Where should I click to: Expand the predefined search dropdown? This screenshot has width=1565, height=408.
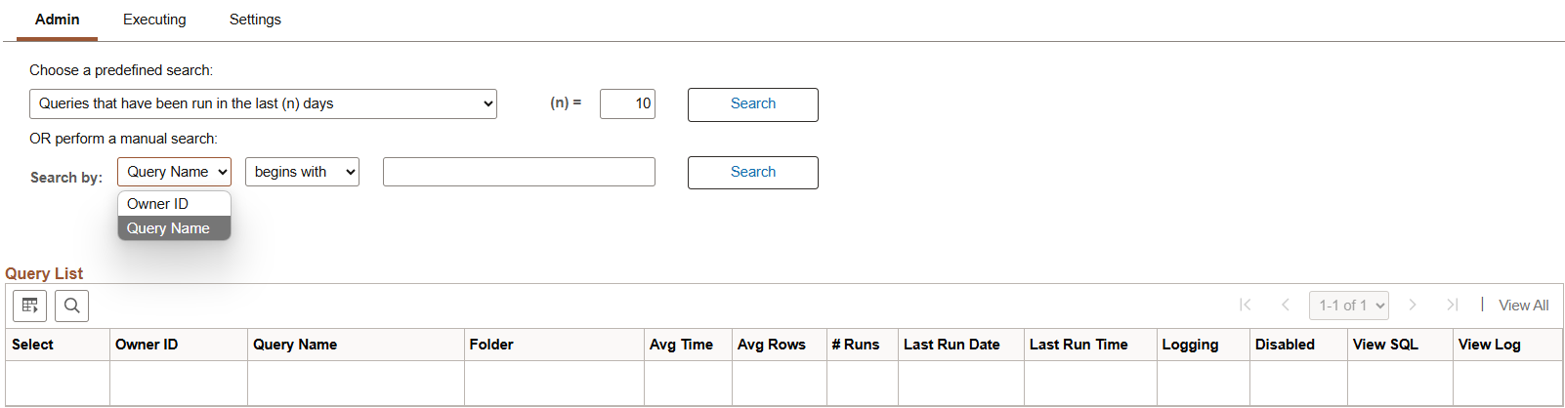263,103
